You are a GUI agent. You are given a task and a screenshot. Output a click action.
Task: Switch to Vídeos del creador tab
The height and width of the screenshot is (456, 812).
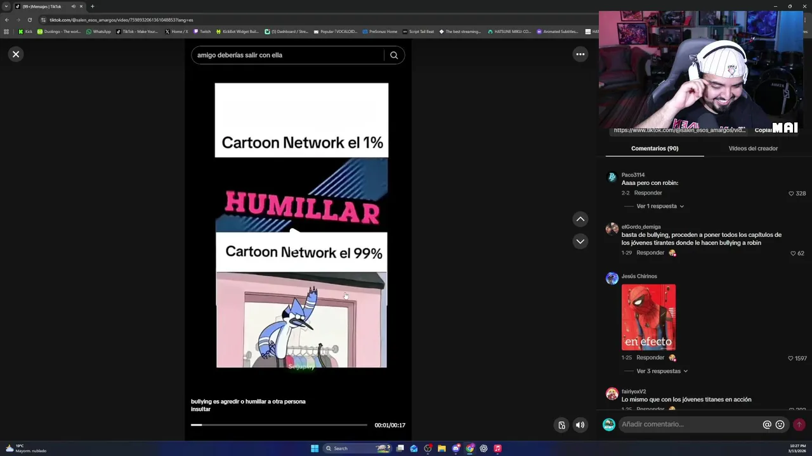(753, 148)
